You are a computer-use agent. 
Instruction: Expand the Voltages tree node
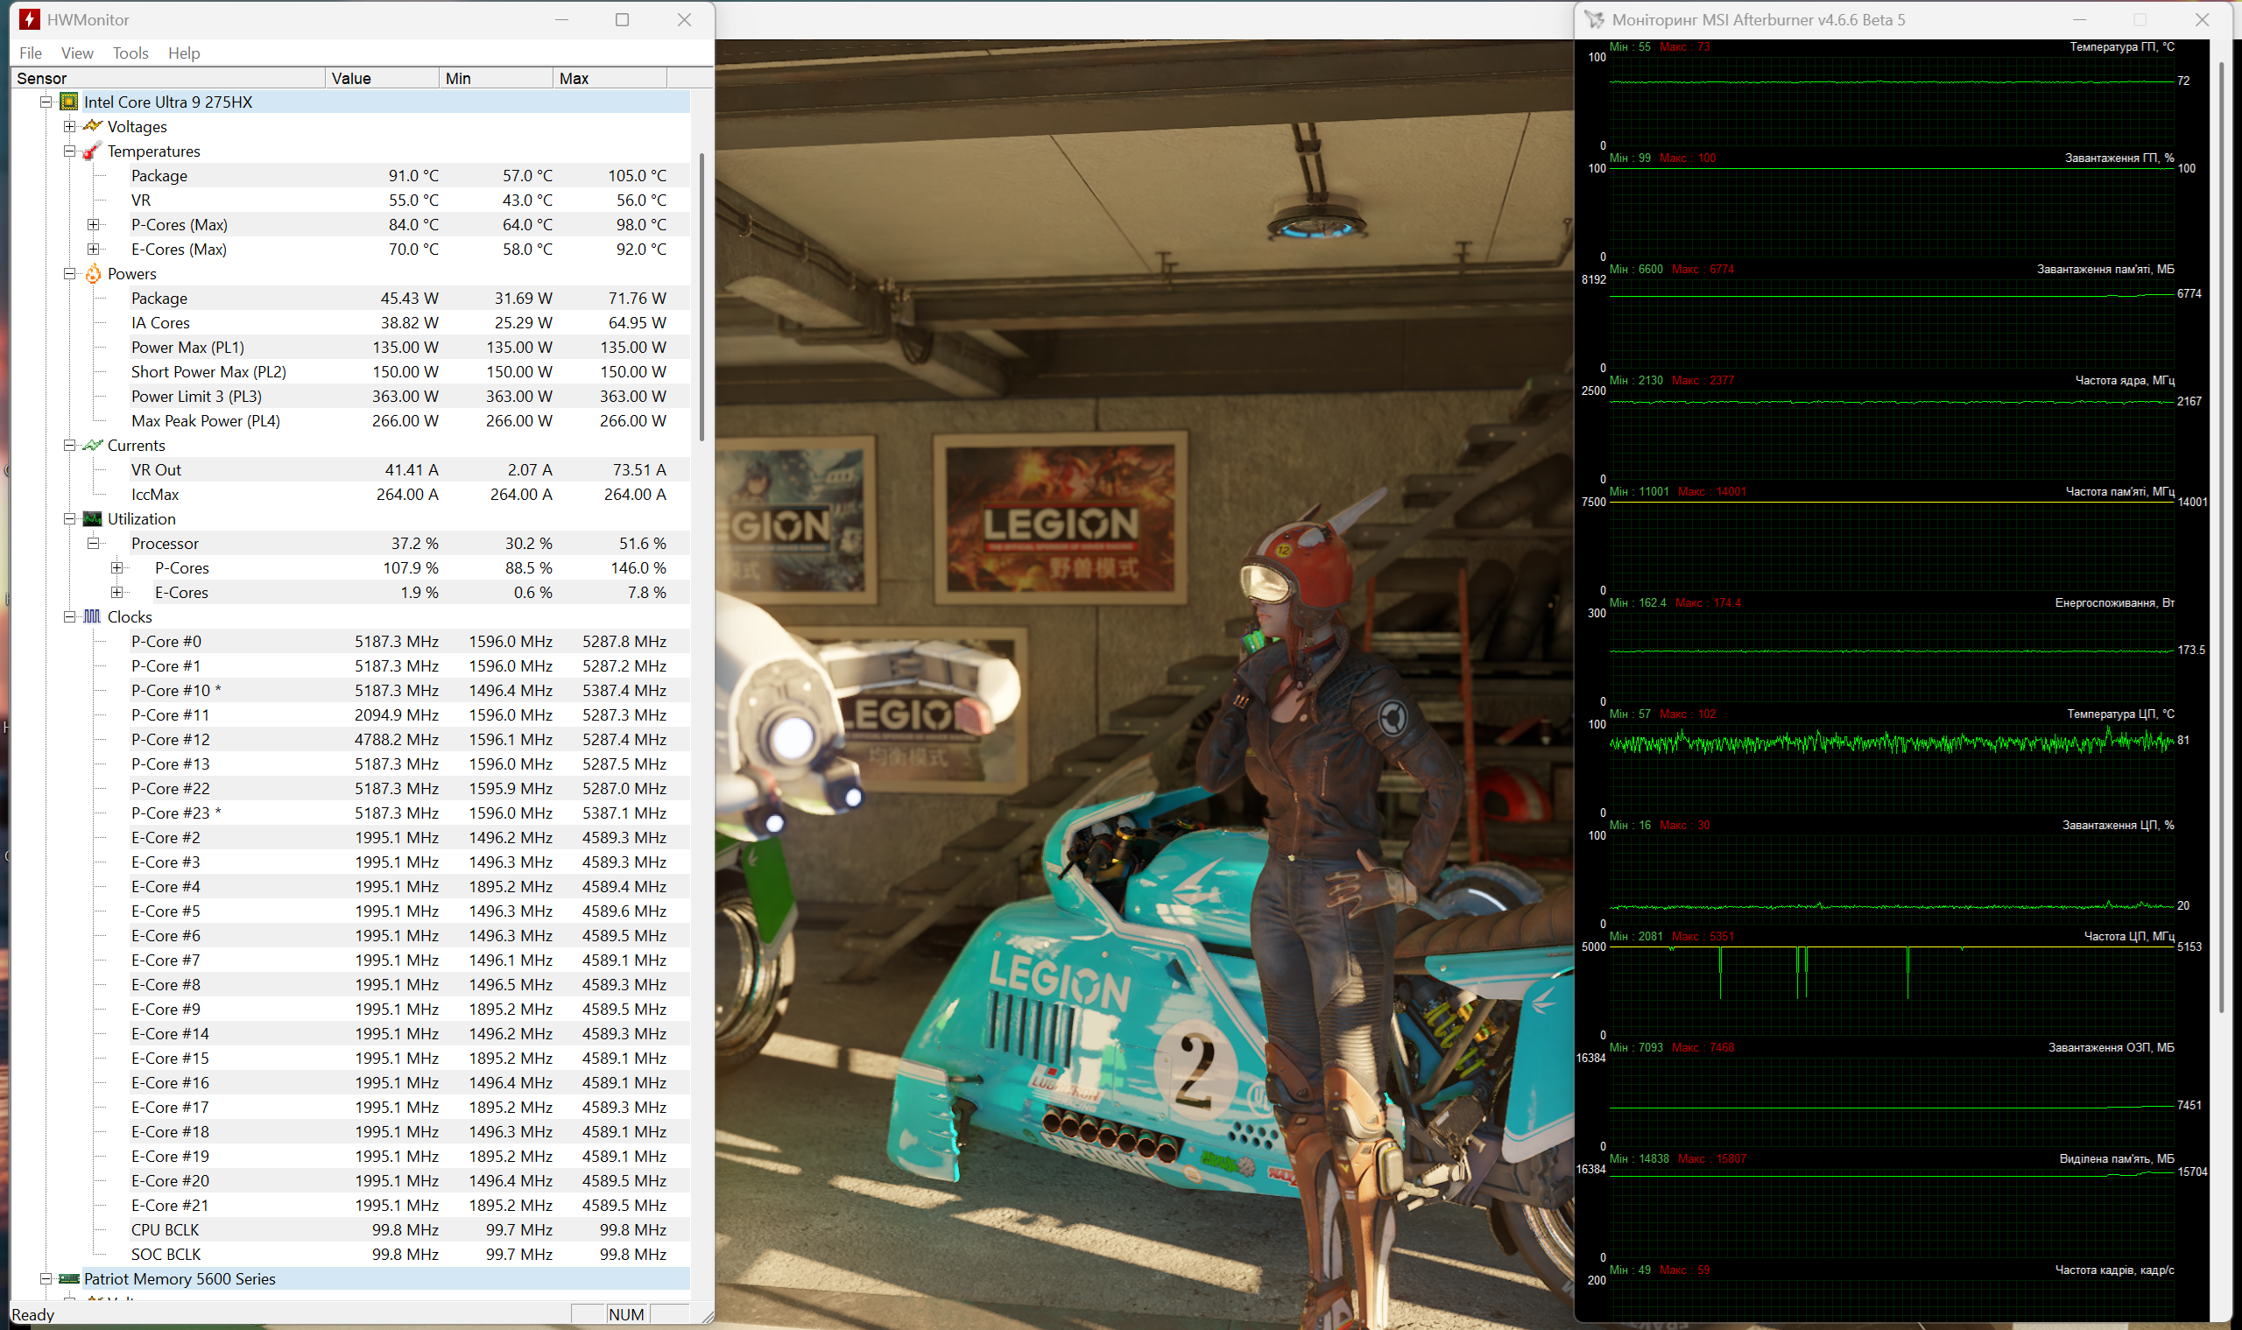tap(69, 126)
